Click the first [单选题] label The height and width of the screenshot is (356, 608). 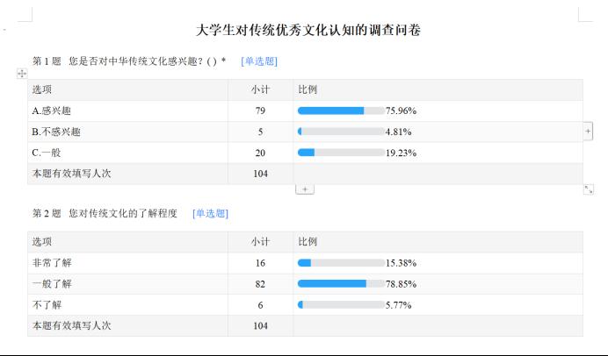point(259,61)
